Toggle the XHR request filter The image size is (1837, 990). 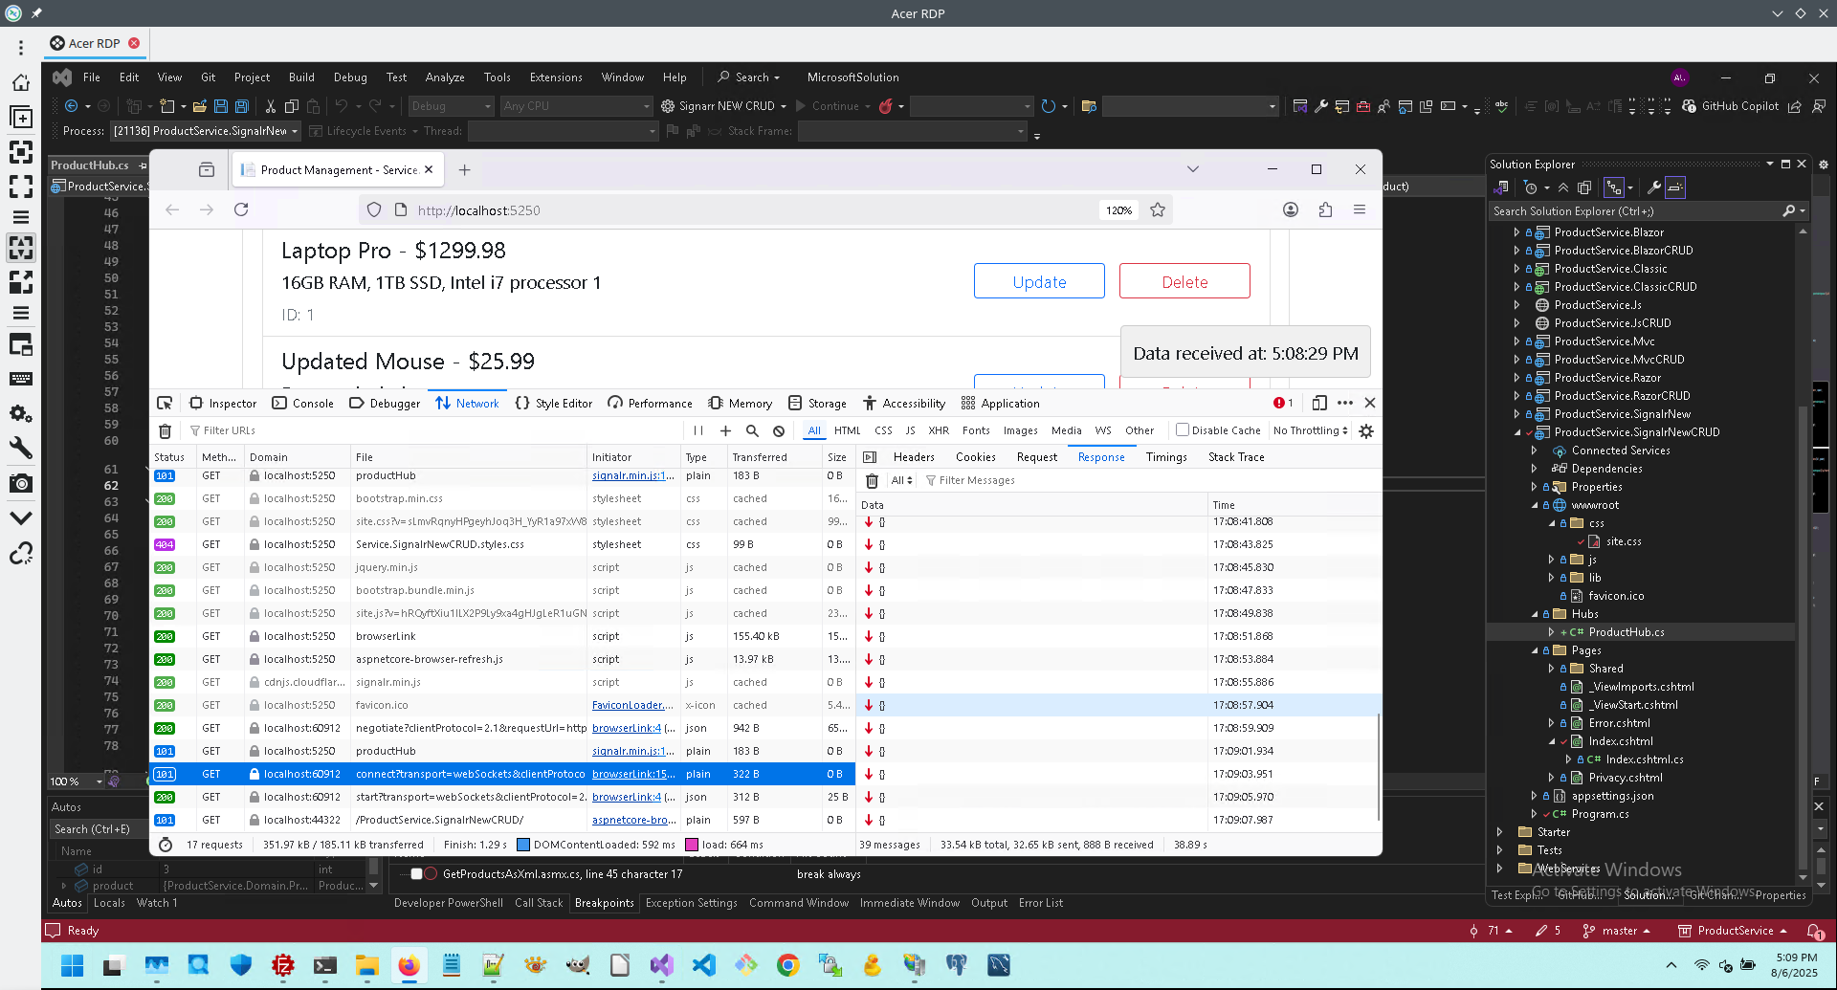pyautogui.click(x=939, y=431)
